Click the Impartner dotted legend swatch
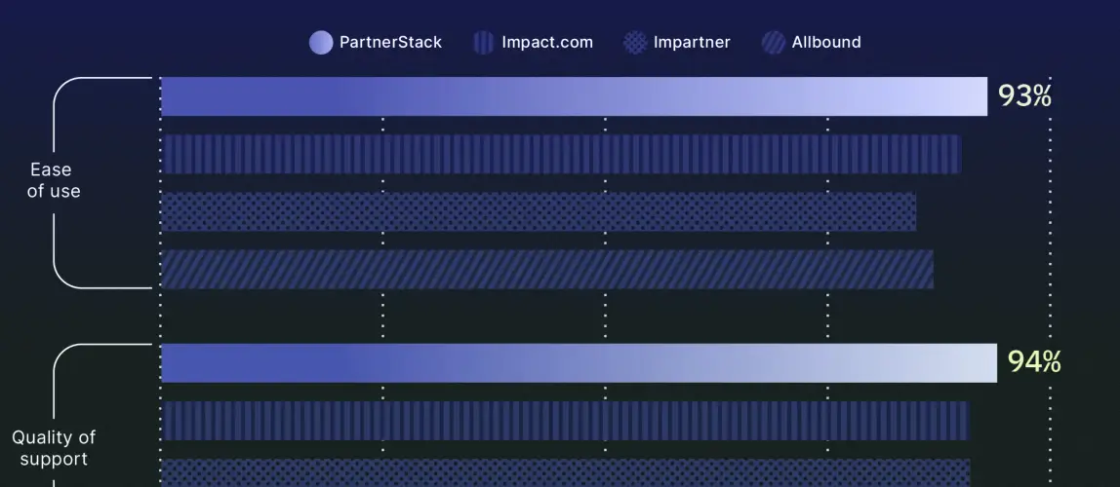Viewport: 1120px width, 487px height. point(635,43)
